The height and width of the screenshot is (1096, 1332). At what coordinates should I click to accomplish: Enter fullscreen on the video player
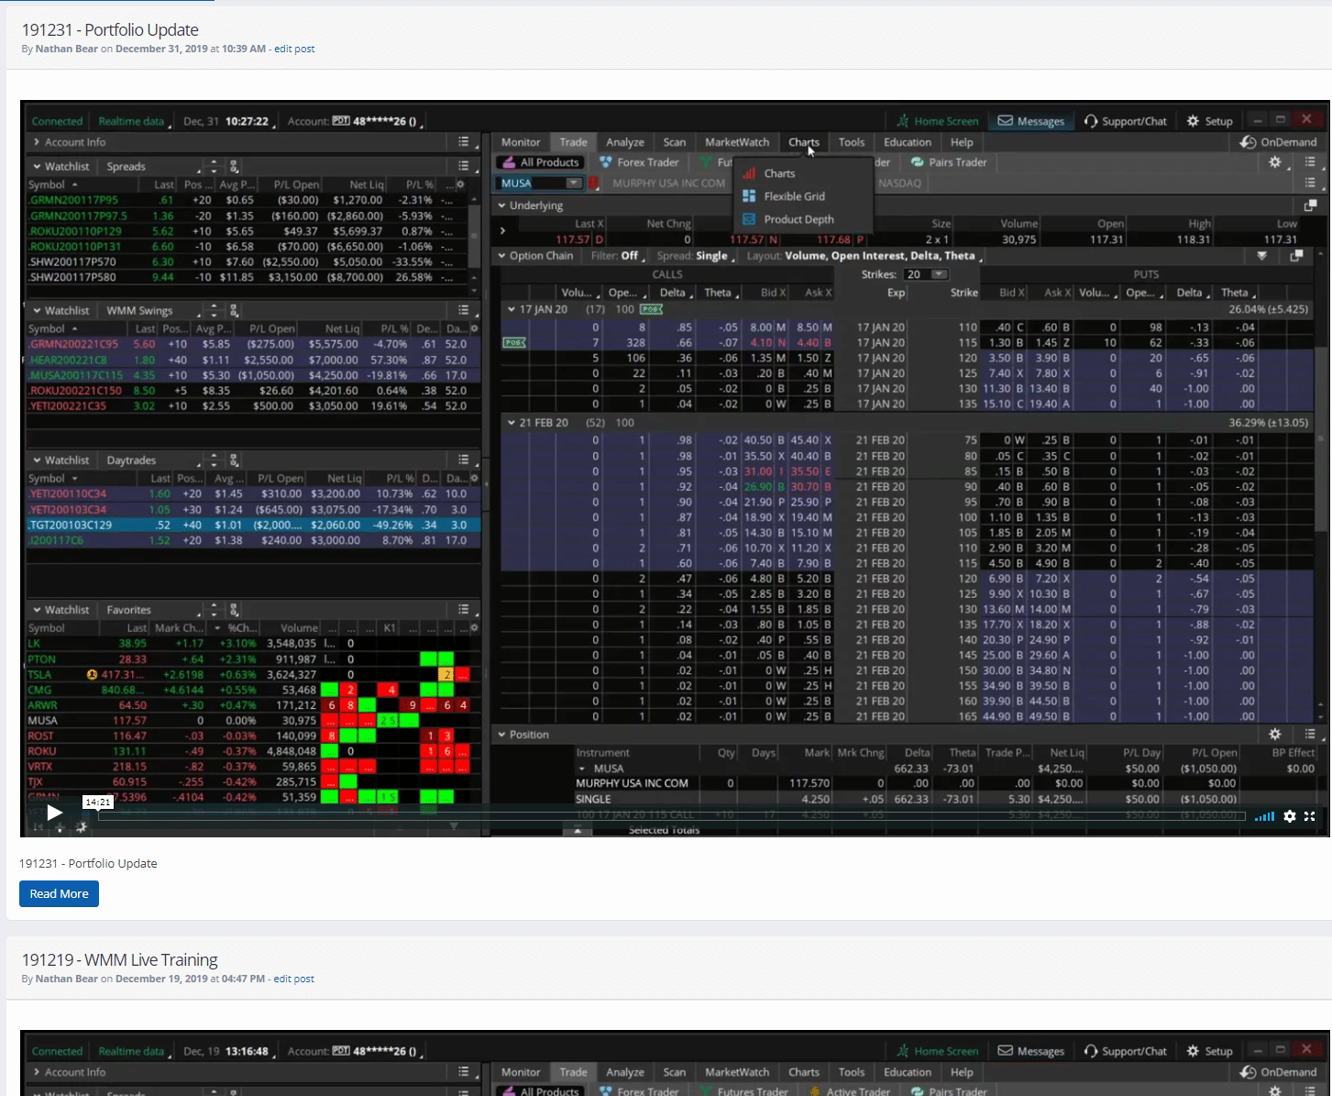(1310, 816)
